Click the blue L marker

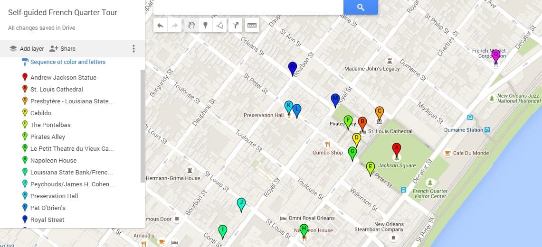click(296, 111)
